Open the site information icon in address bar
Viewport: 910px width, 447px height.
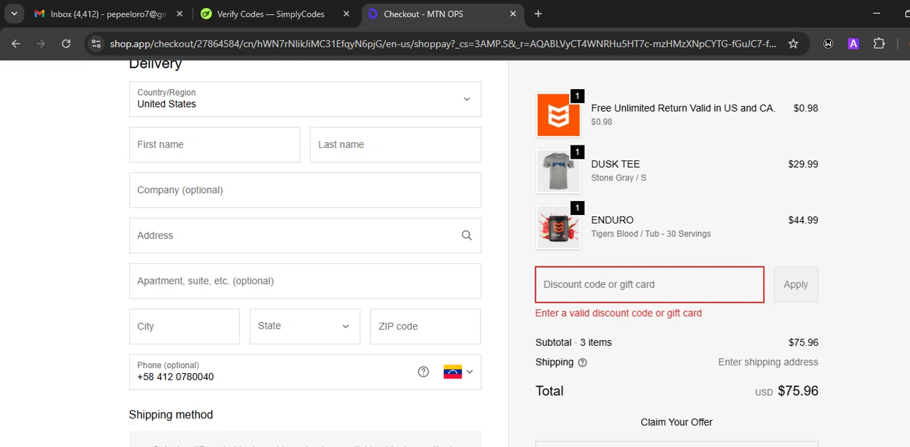pos(96,44)
